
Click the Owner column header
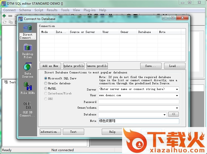coord(128,32)
